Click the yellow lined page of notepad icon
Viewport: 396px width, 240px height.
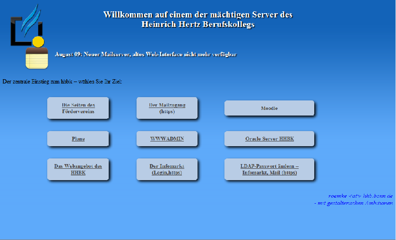(x=37, y=61)
